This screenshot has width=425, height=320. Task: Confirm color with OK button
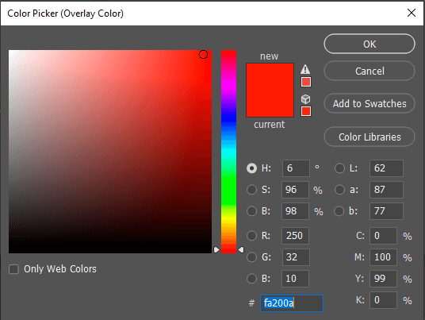[369, 44]
